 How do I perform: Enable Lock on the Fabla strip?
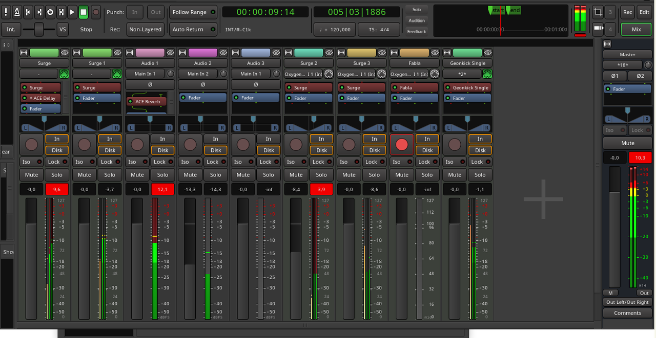point(427,162)
